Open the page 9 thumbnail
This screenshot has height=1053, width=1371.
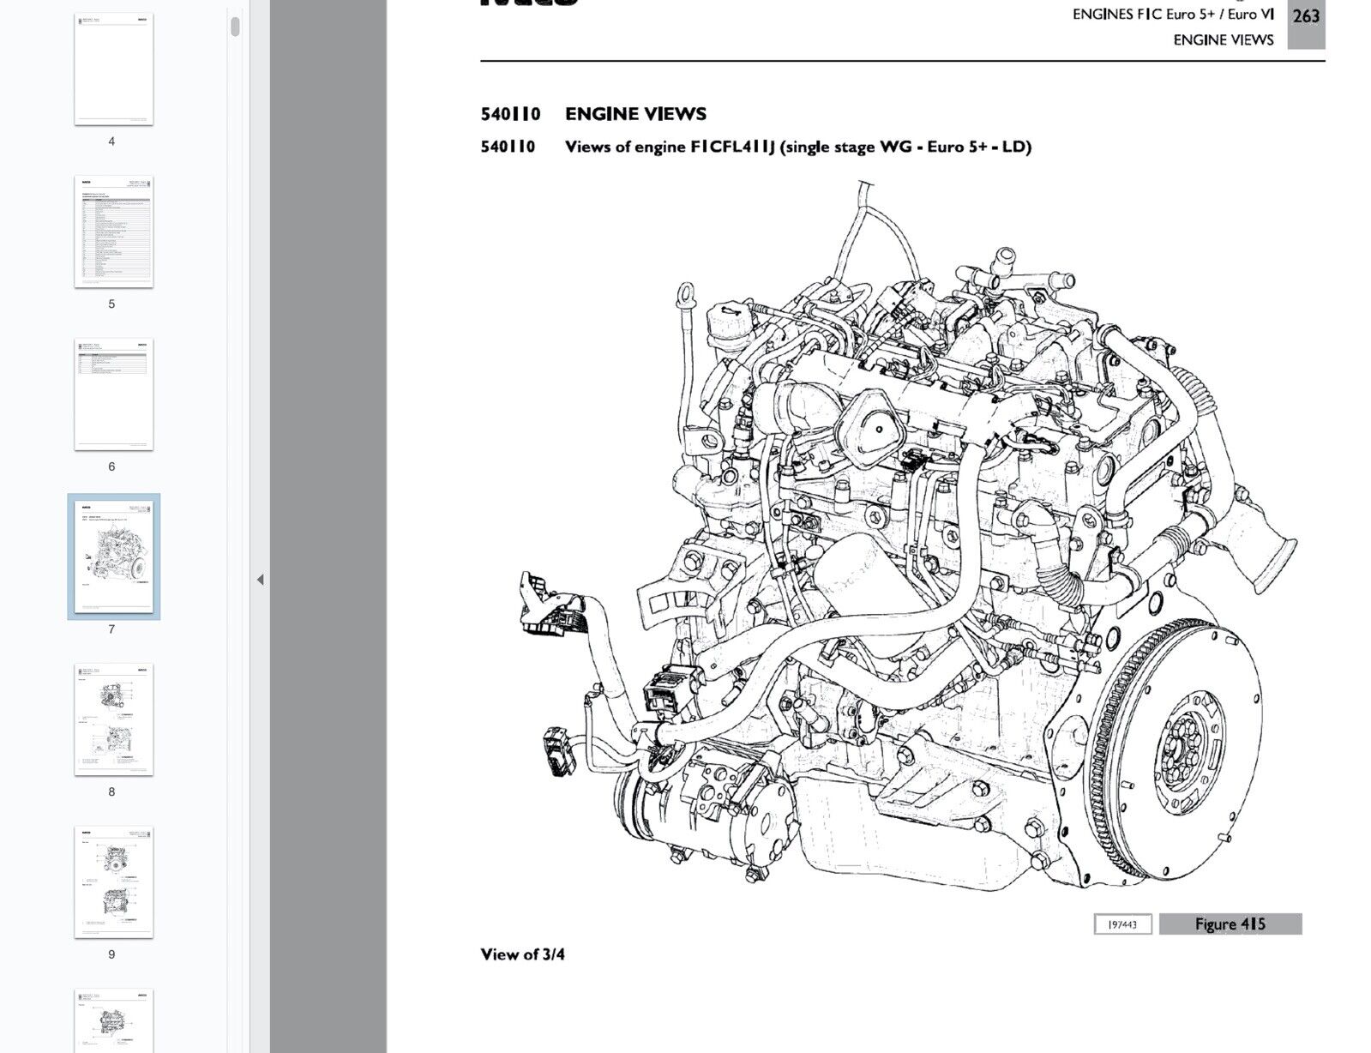[x=113, y=882]
